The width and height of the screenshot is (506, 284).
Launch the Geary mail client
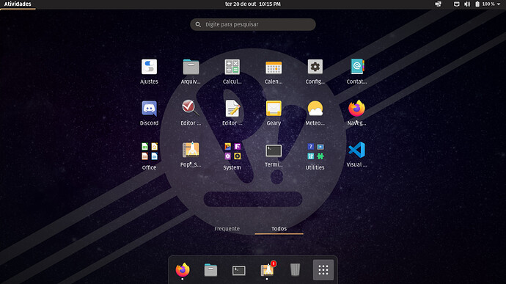pyautogui.click(x=274, y=109)
